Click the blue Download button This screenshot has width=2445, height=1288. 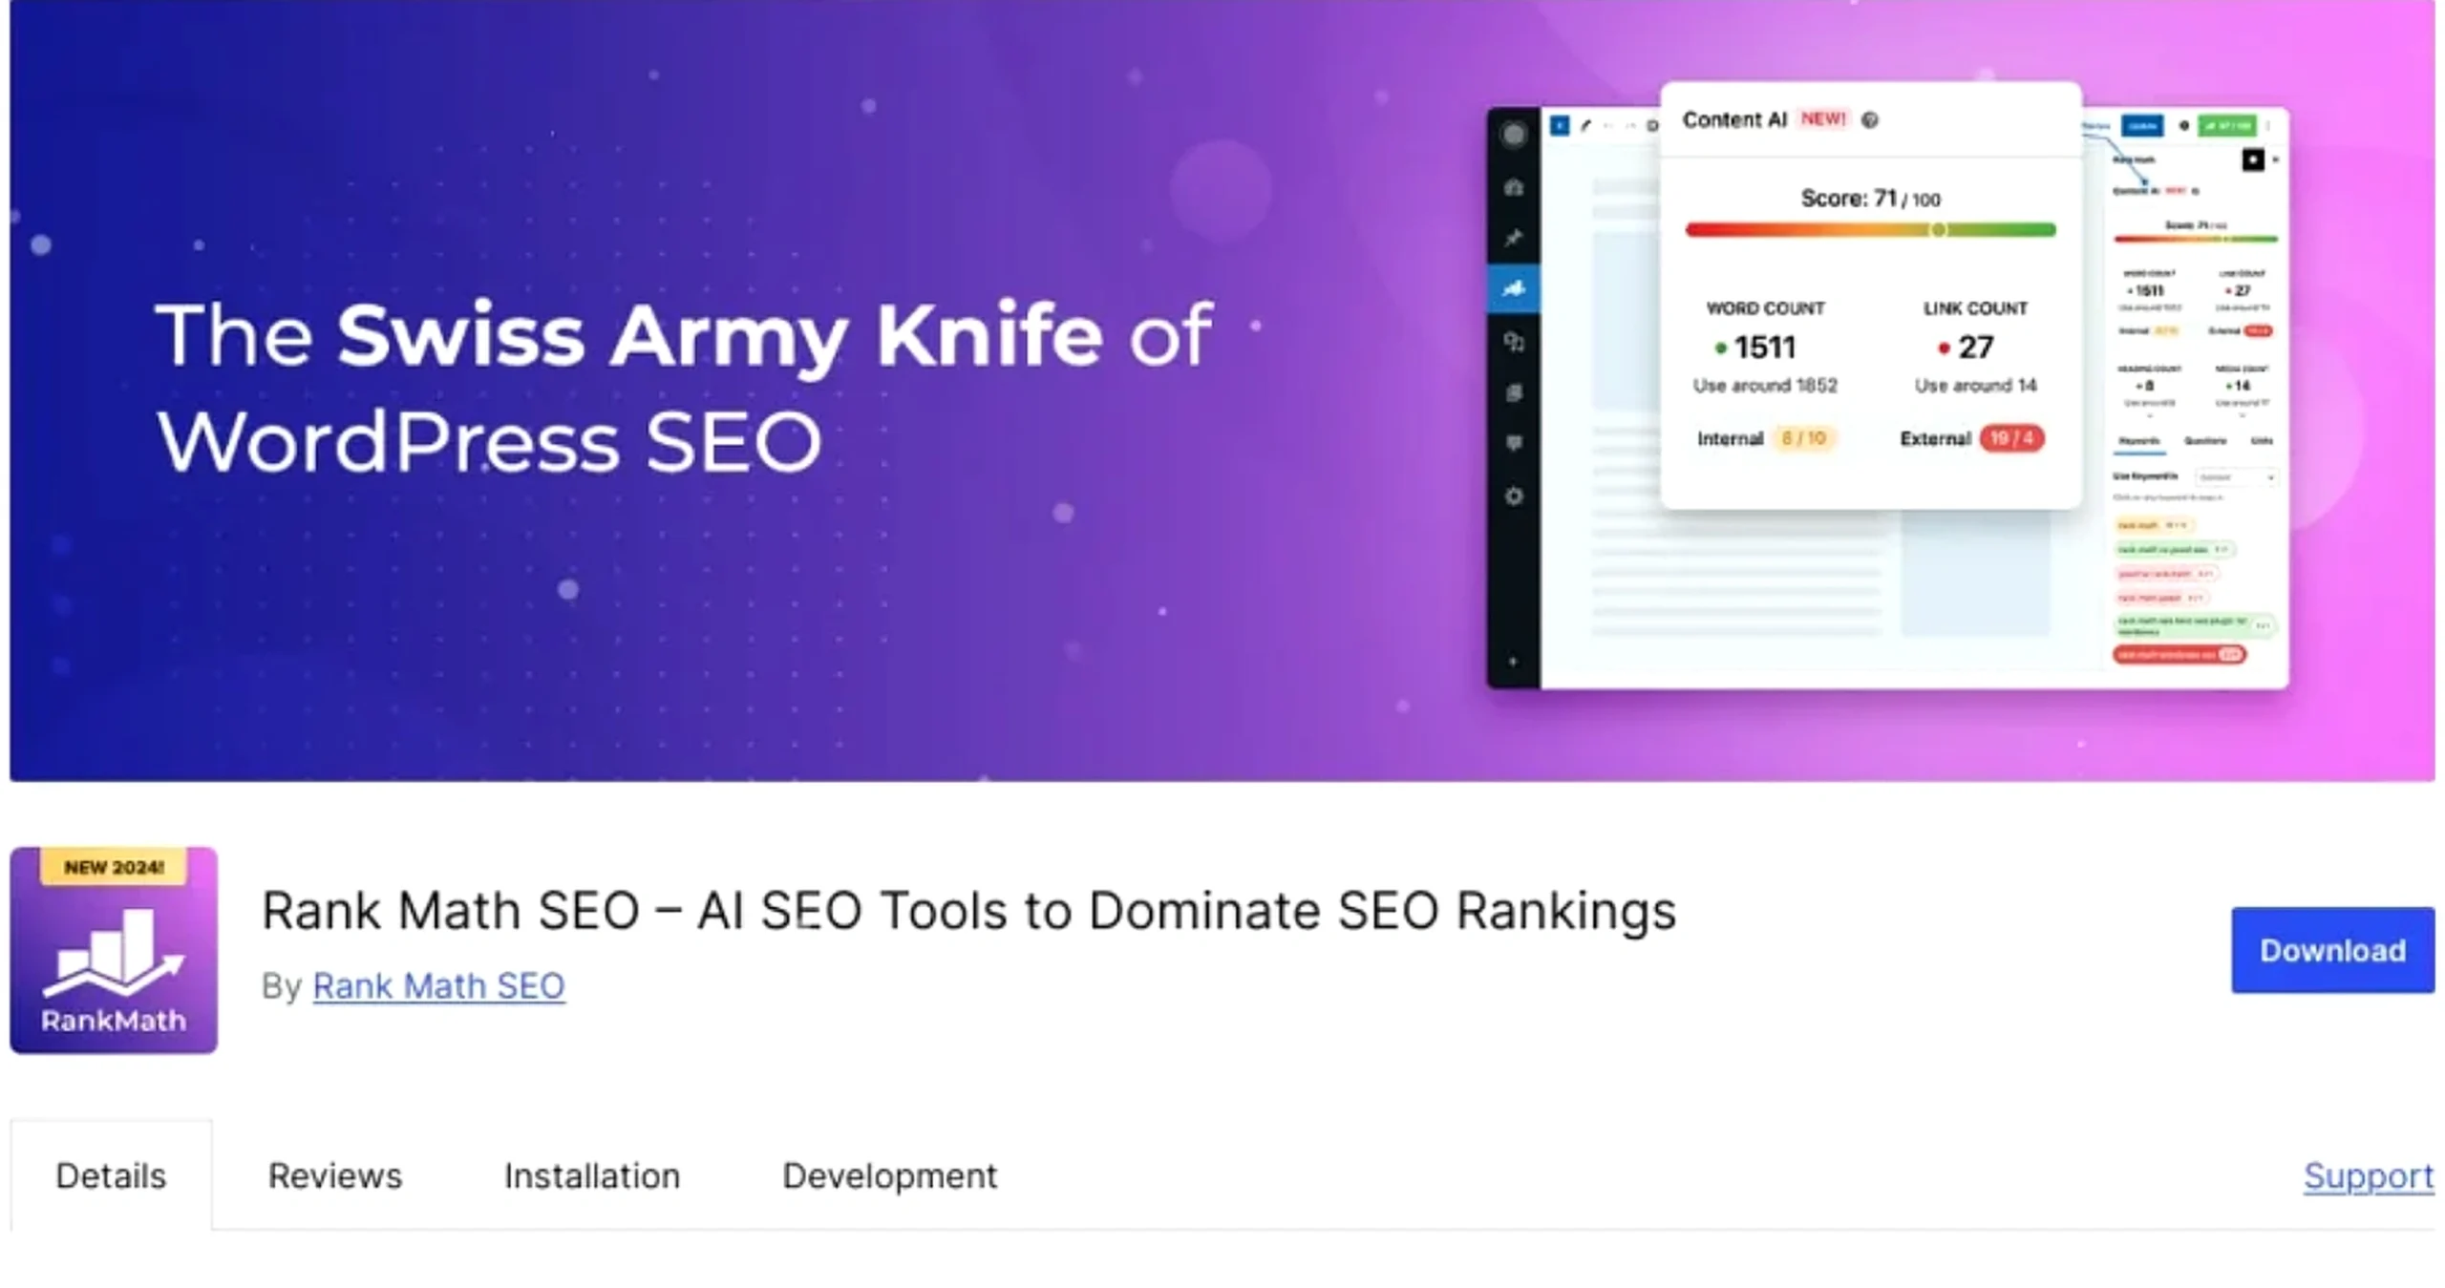(2331, 949)
